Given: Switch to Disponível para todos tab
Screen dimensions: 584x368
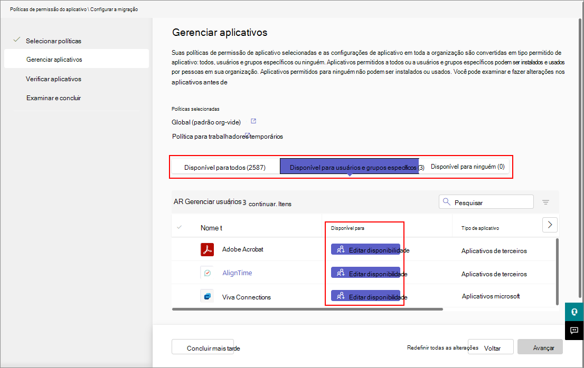Looking at the screenshot, I should pos(225,168).
